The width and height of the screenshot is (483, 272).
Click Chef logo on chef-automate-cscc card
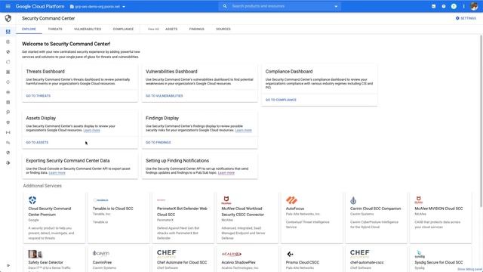[360, 254]
